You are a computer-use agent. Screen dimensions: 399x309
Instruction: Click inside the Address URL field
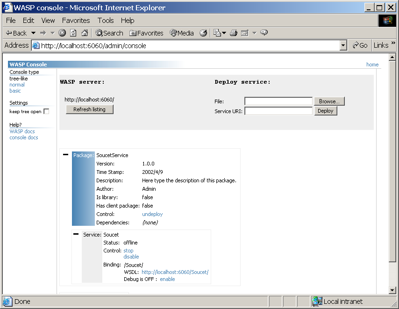pos(190,45)
